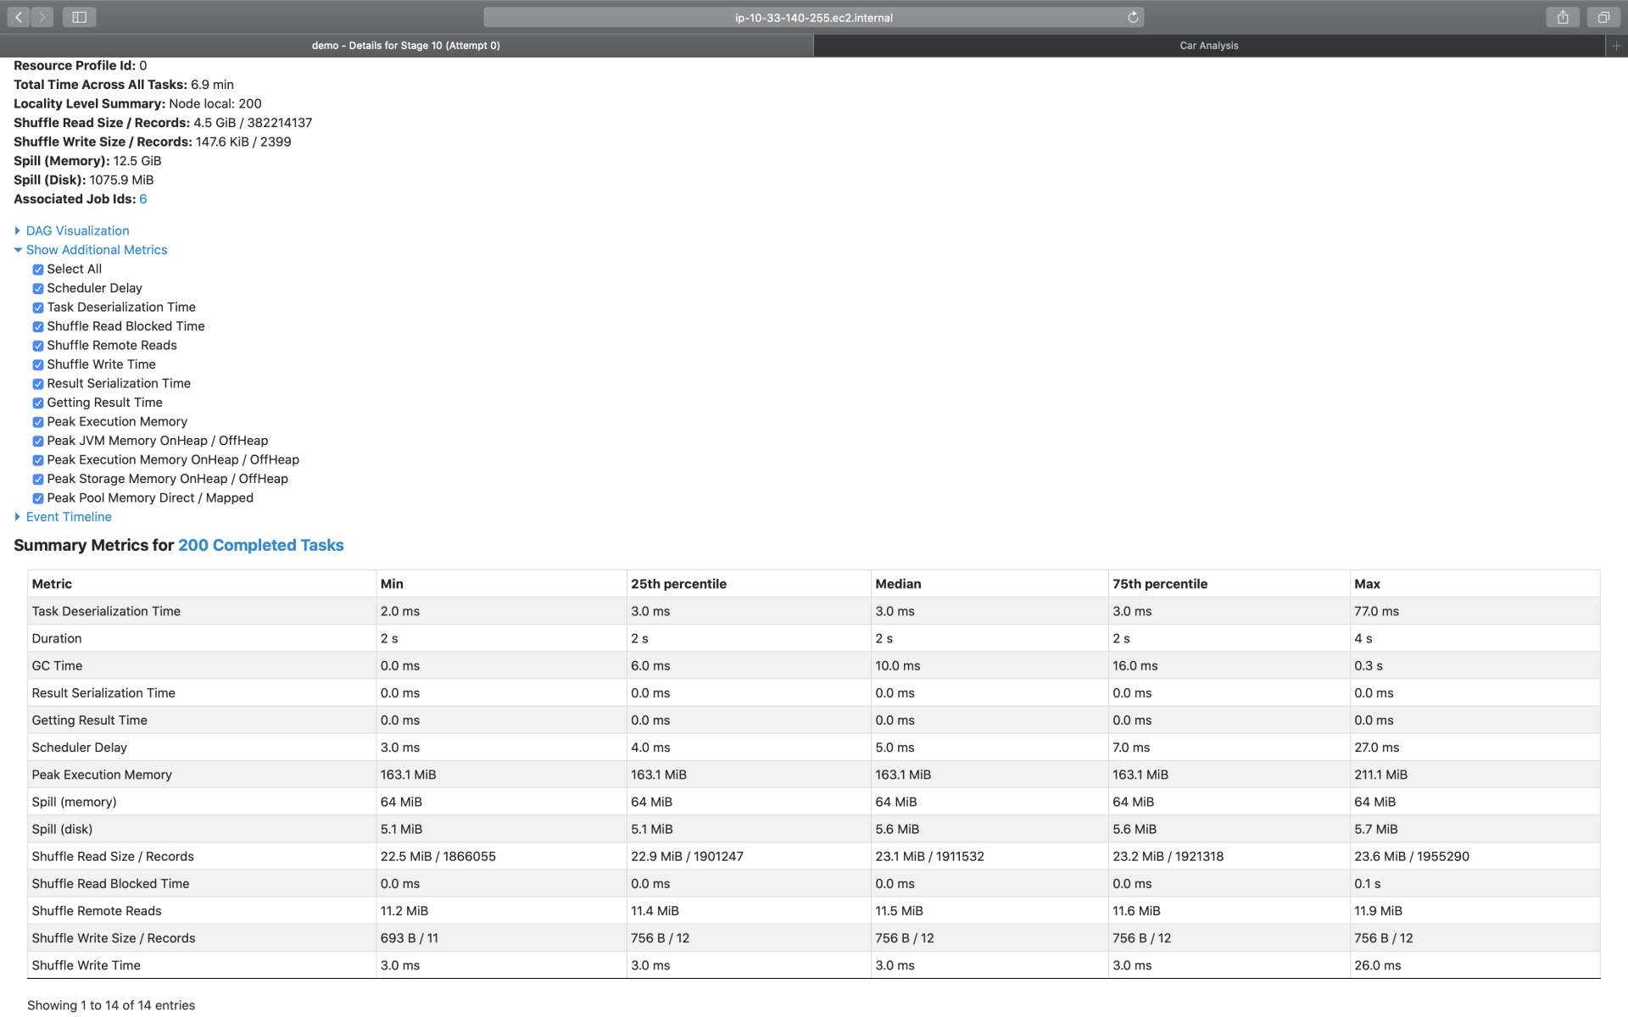Expand the Event Timeline section
This screenshot has width=1628, height=1017.
click(69, 517)
